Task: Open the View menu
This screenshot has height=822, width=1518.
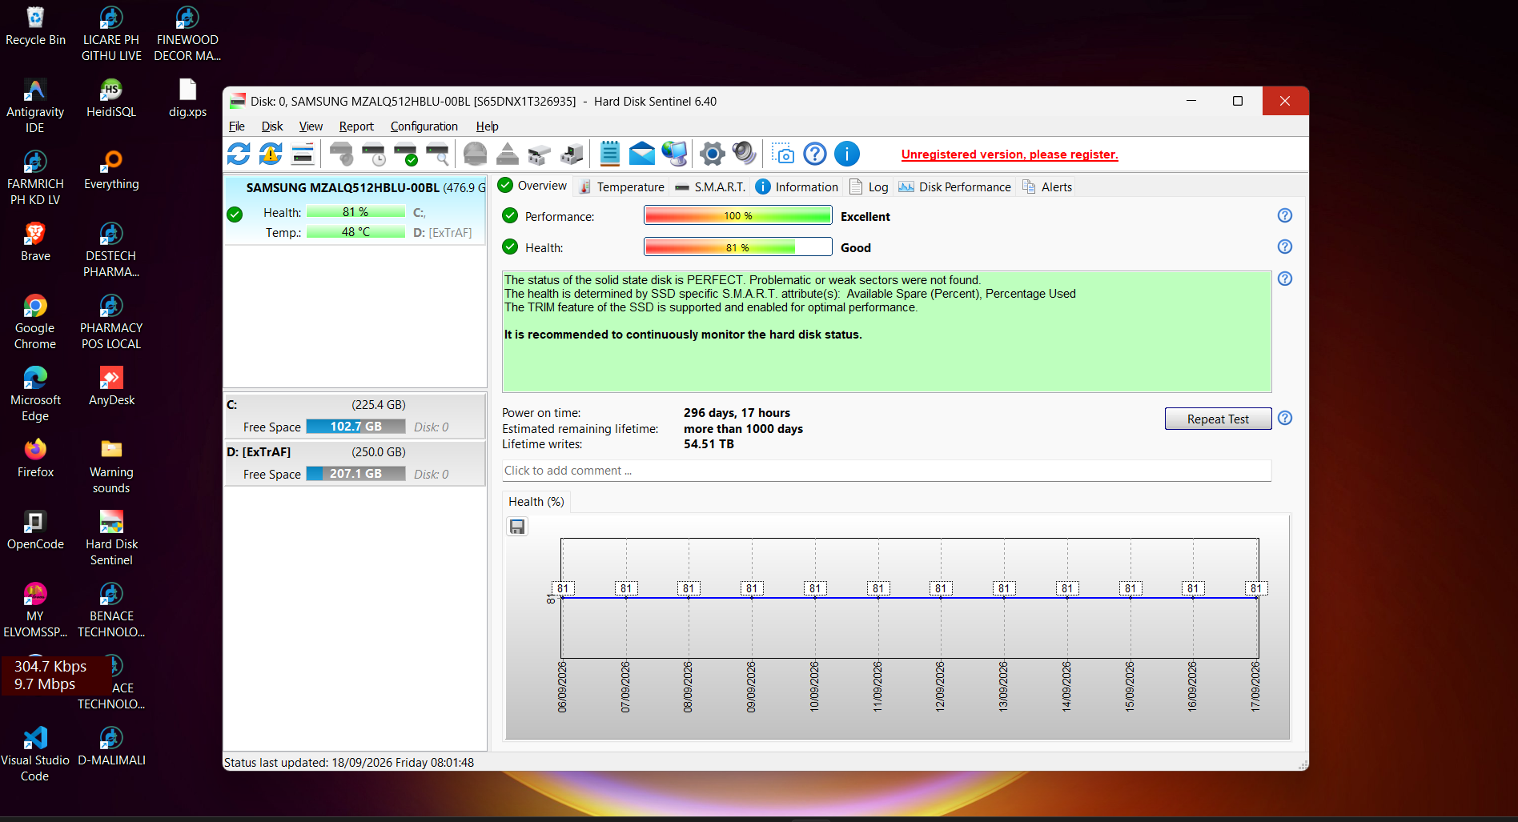Action: [311, 126]
